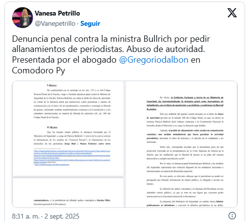Image resolution: width=250 pixels, height=221 pixels.
Task: Visit the @Vanepetrillo handle
Action: click(x=55, y=23)
